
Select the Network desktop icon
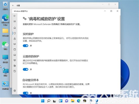tap(5, 72)
